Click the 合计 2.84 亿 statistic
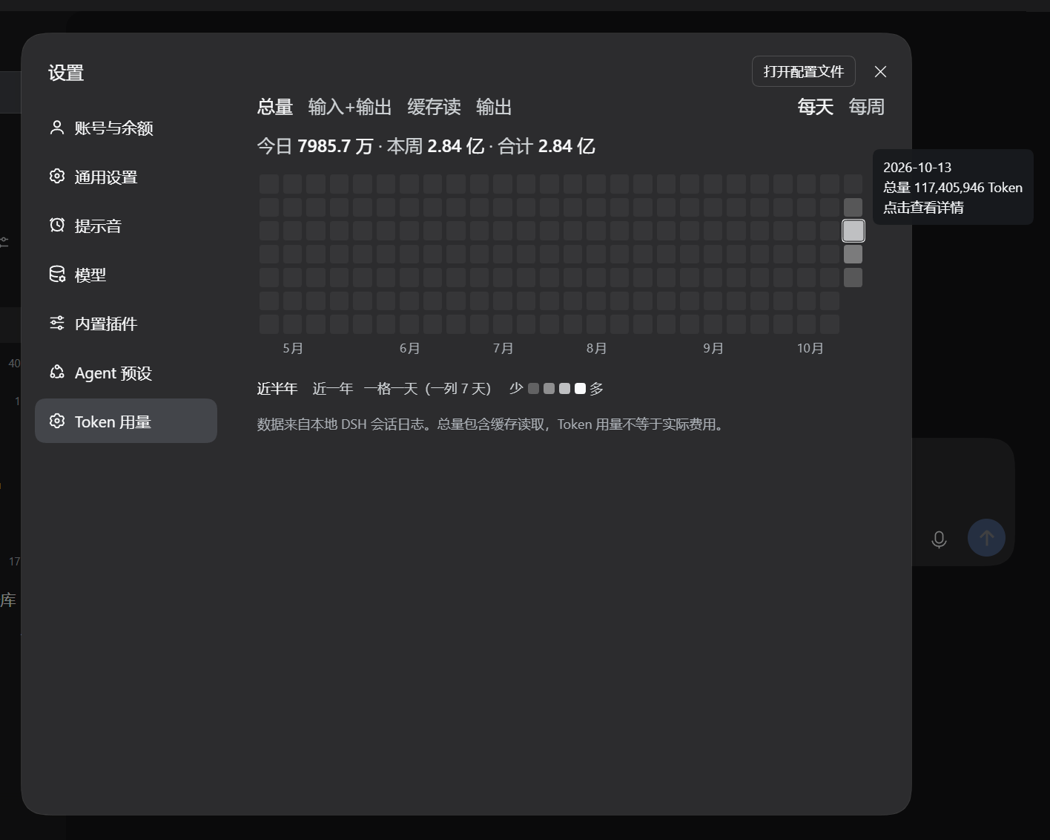Screen dimensions: 1050x840 pos(547,146)
